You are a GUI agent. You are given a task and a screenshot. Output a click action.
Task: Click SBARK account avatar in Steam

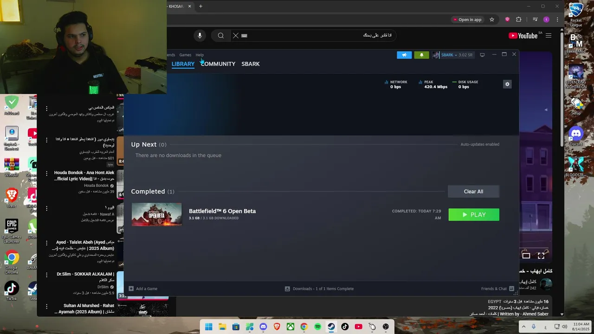(x=436, y=55)
